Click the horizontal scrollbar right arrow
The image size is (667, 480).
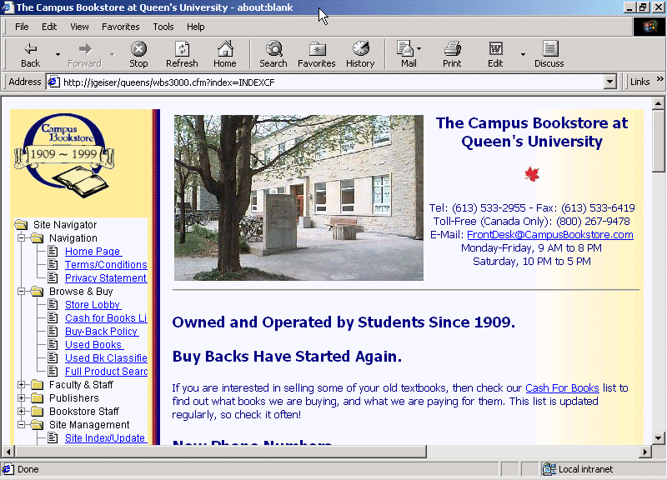(x=645, y=452)
